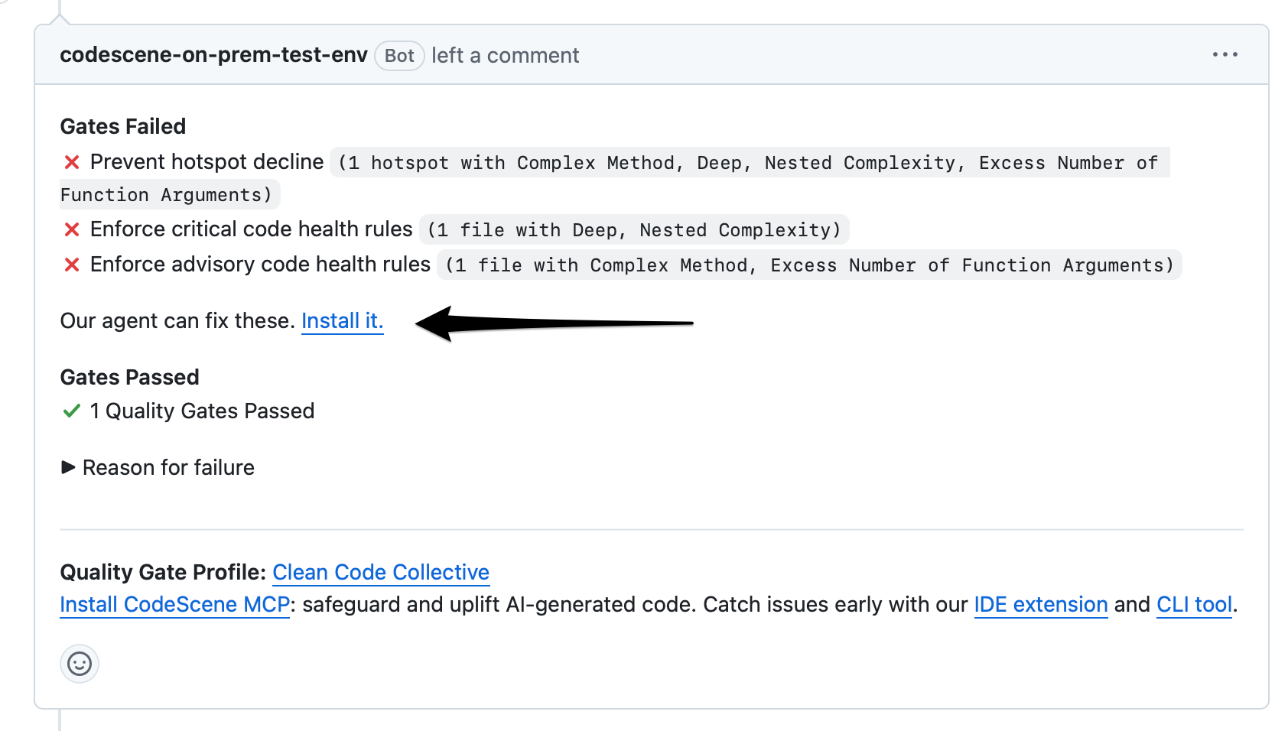This screenshot has width=1288, height=731.
Task: Open the CLI tool link
Action: coord(1194,604)
